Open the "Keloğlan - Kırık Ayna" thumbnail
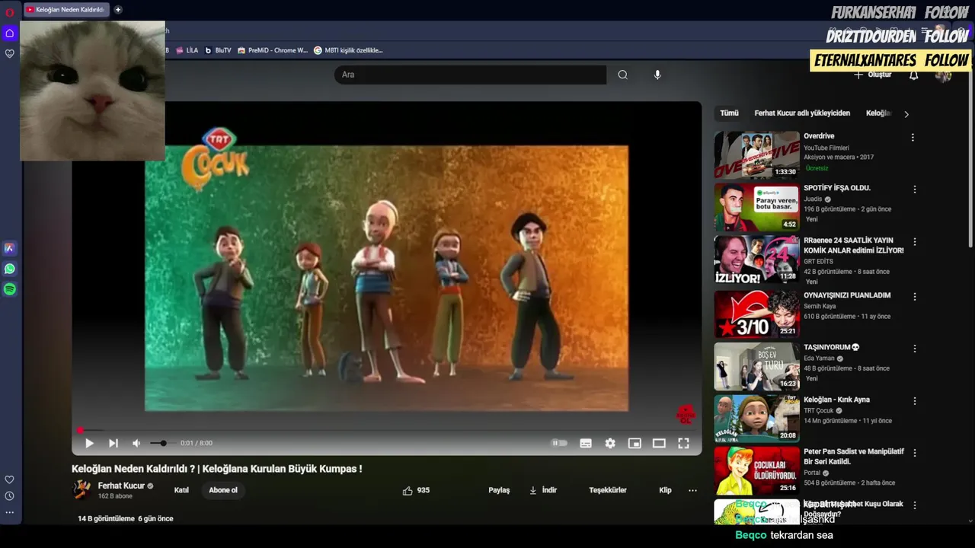 click(756, 419)
